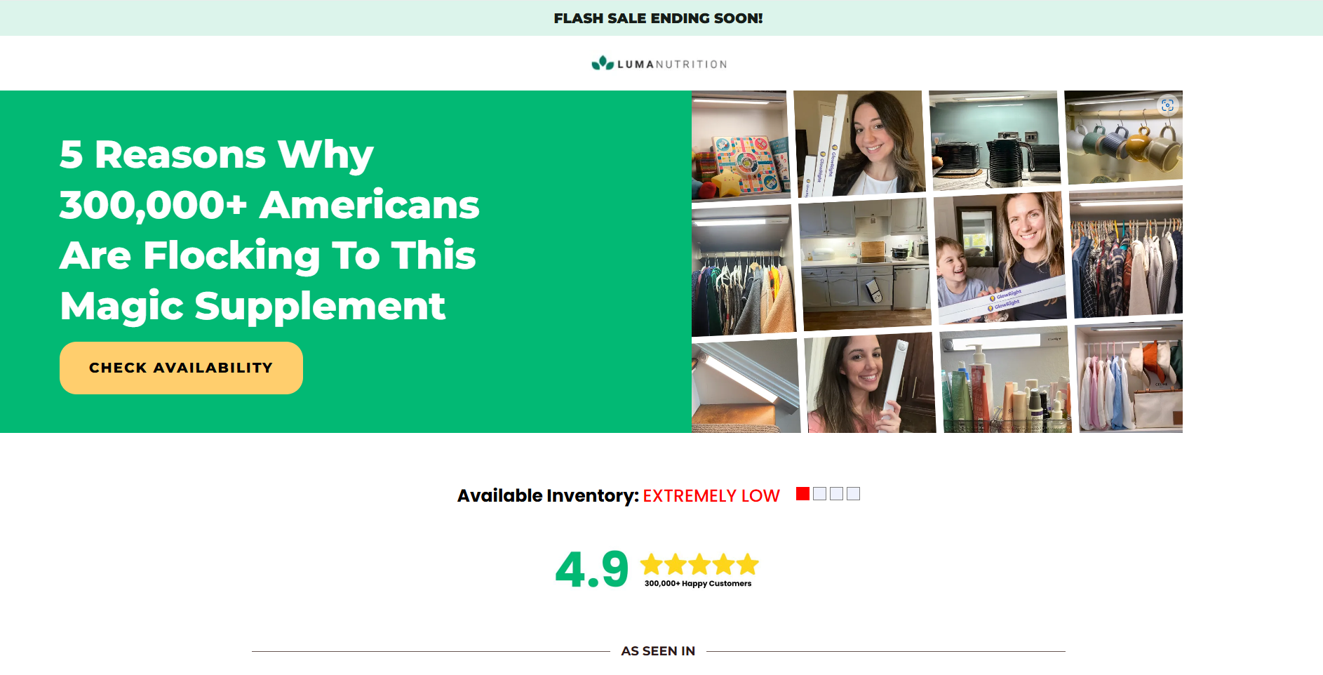Open the hanging coffee mugs photo
Viewport: 1323px width, 675px height.
1124,136
